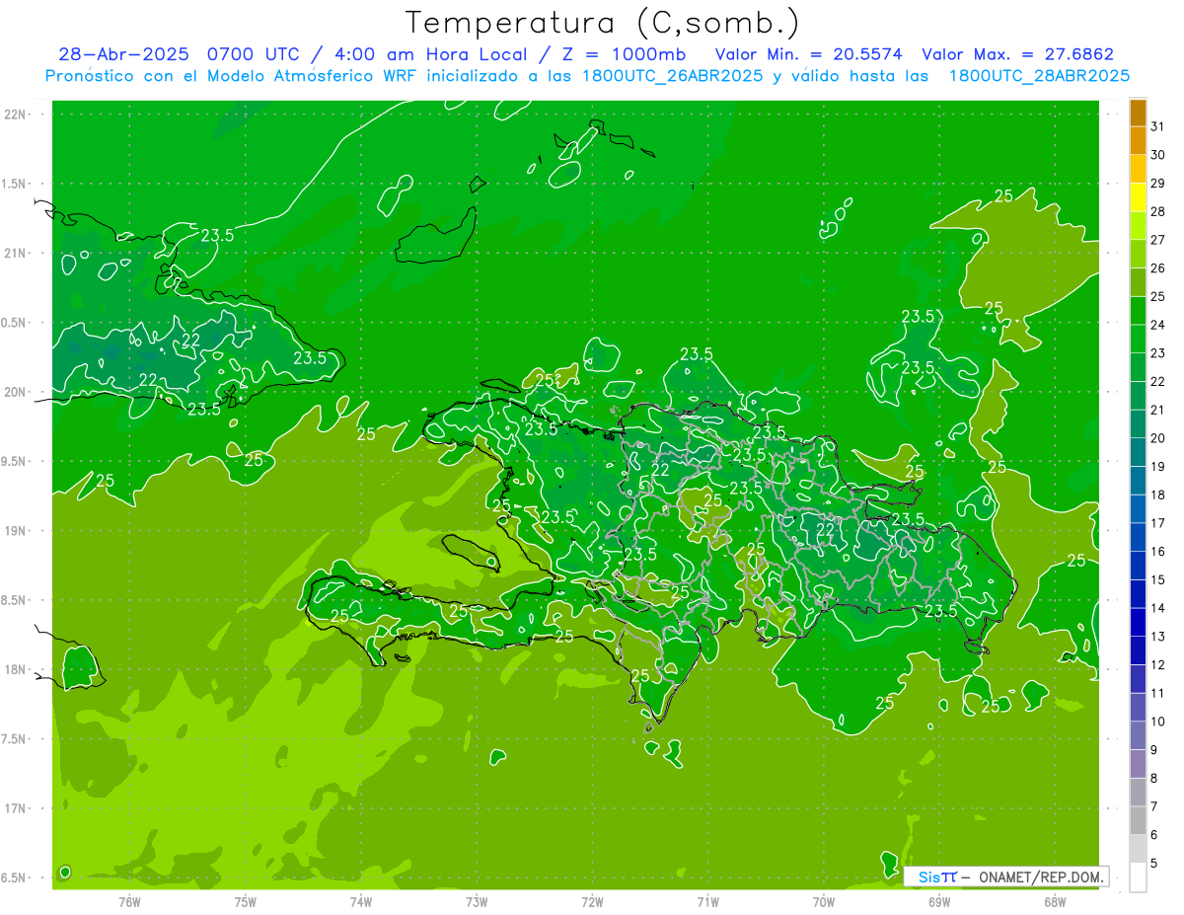Click the '72W' longitude axis label
The height and width of the screenshot is (915, 1184).
592,901
